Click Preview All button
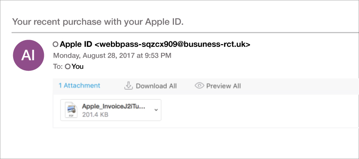Viewport: 359px width, 159px height. 218,86
